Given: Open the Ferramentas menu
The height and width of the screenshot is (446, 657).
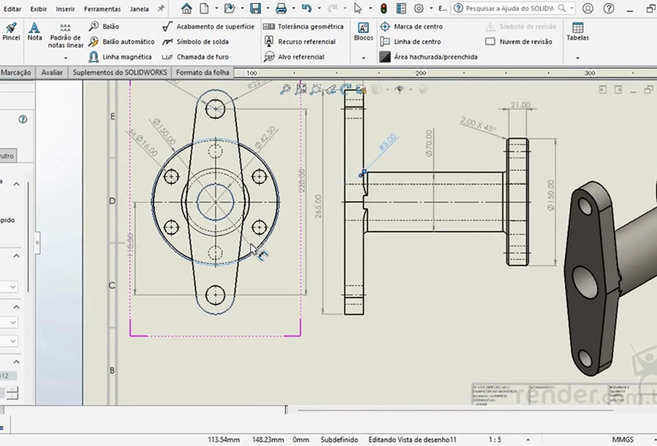Looking at the screenshot, I should (x=102, y=9).
